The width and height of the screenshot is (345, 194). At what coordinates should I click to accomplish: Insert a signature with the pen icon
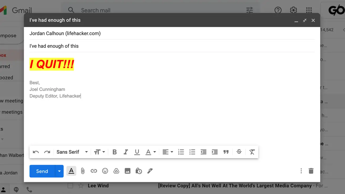[x=150, y=171]
